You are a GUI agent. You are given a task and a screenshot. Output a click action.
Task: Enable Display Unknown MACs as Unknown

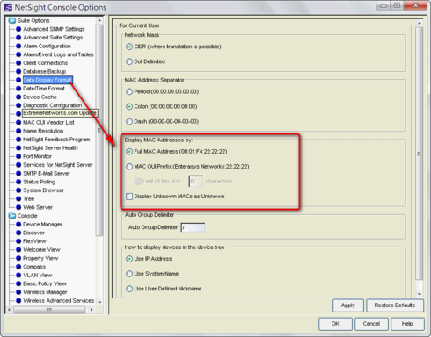pyautogui.click(x=129, y=197)
